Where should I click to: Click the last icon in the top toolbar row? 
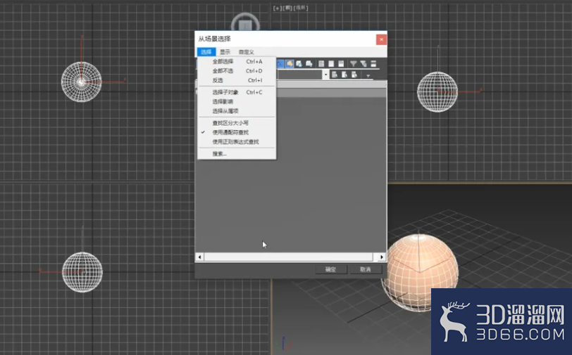pos(373,64)
